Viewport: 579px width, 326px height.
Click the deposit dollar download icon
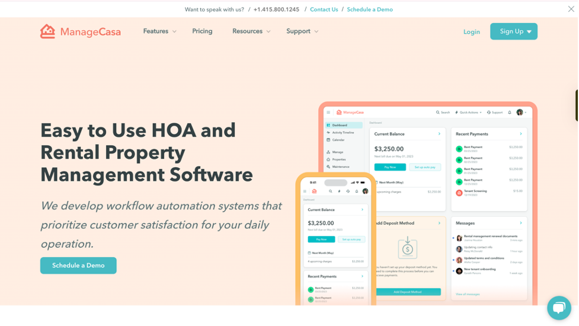click(x=407, y=248)
